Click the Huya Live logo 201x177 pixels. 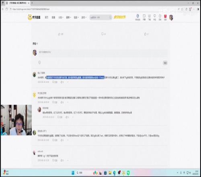click(x=34, y=17)
